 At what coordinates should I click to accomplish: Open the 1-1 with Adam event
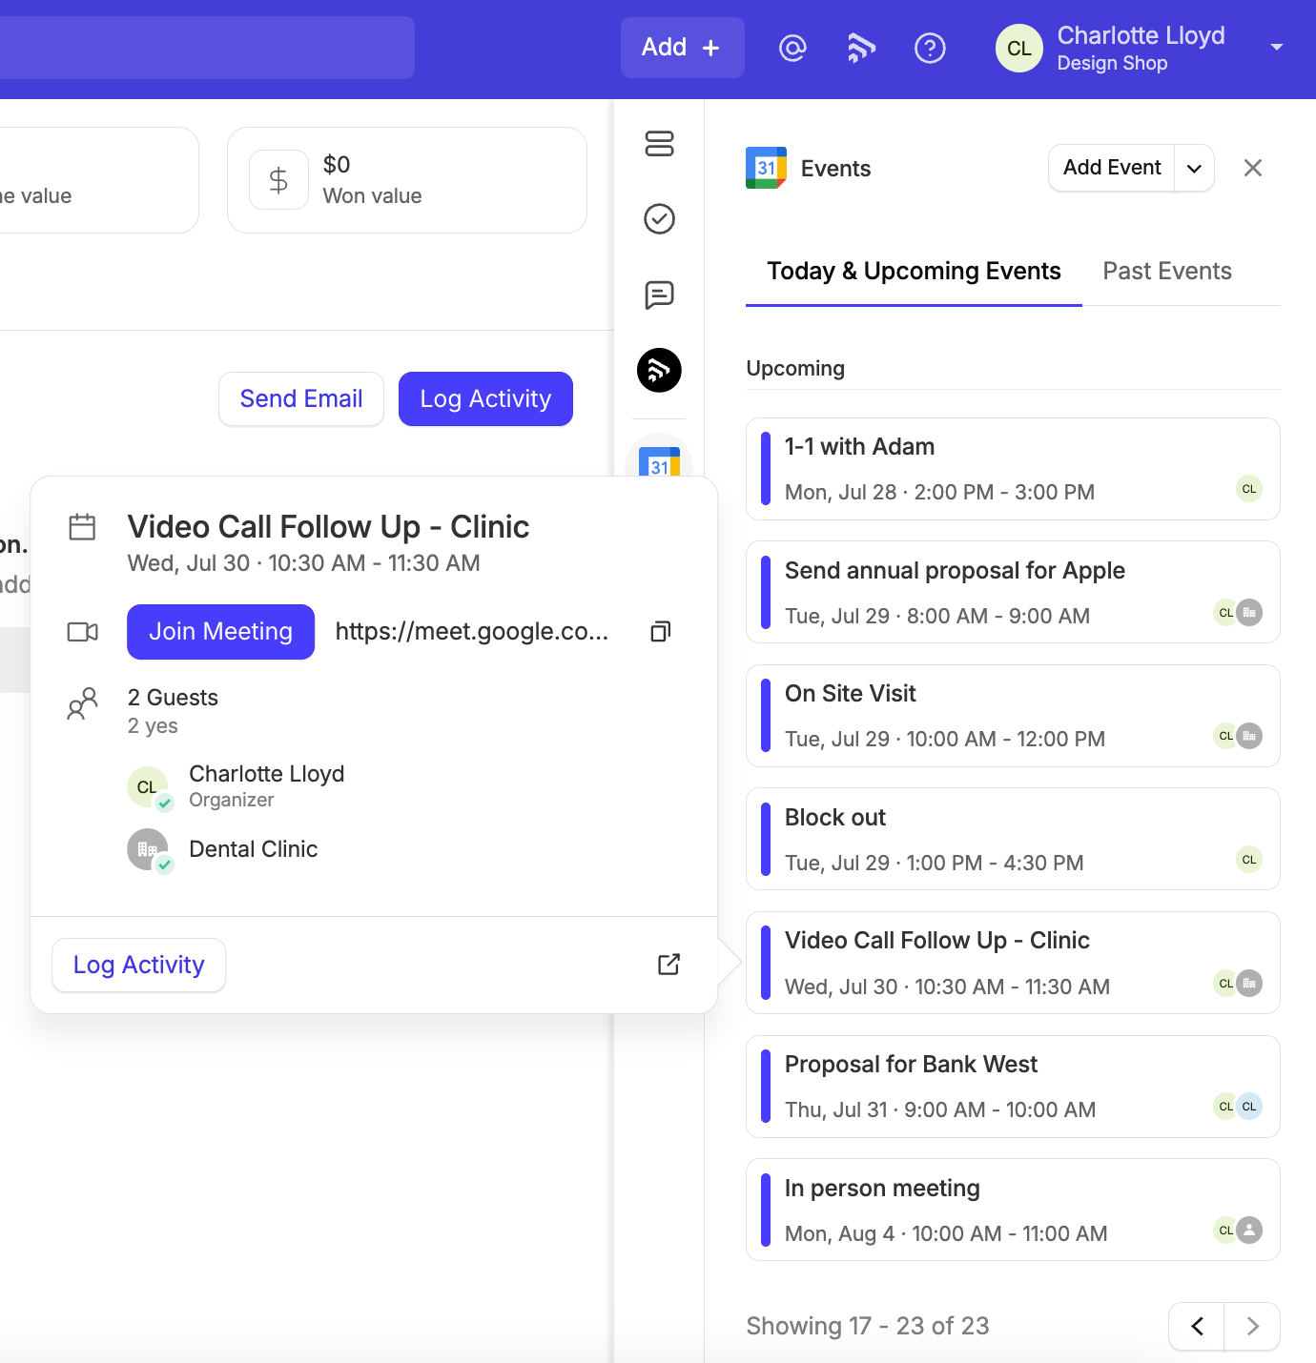(x=1013, y=469)
